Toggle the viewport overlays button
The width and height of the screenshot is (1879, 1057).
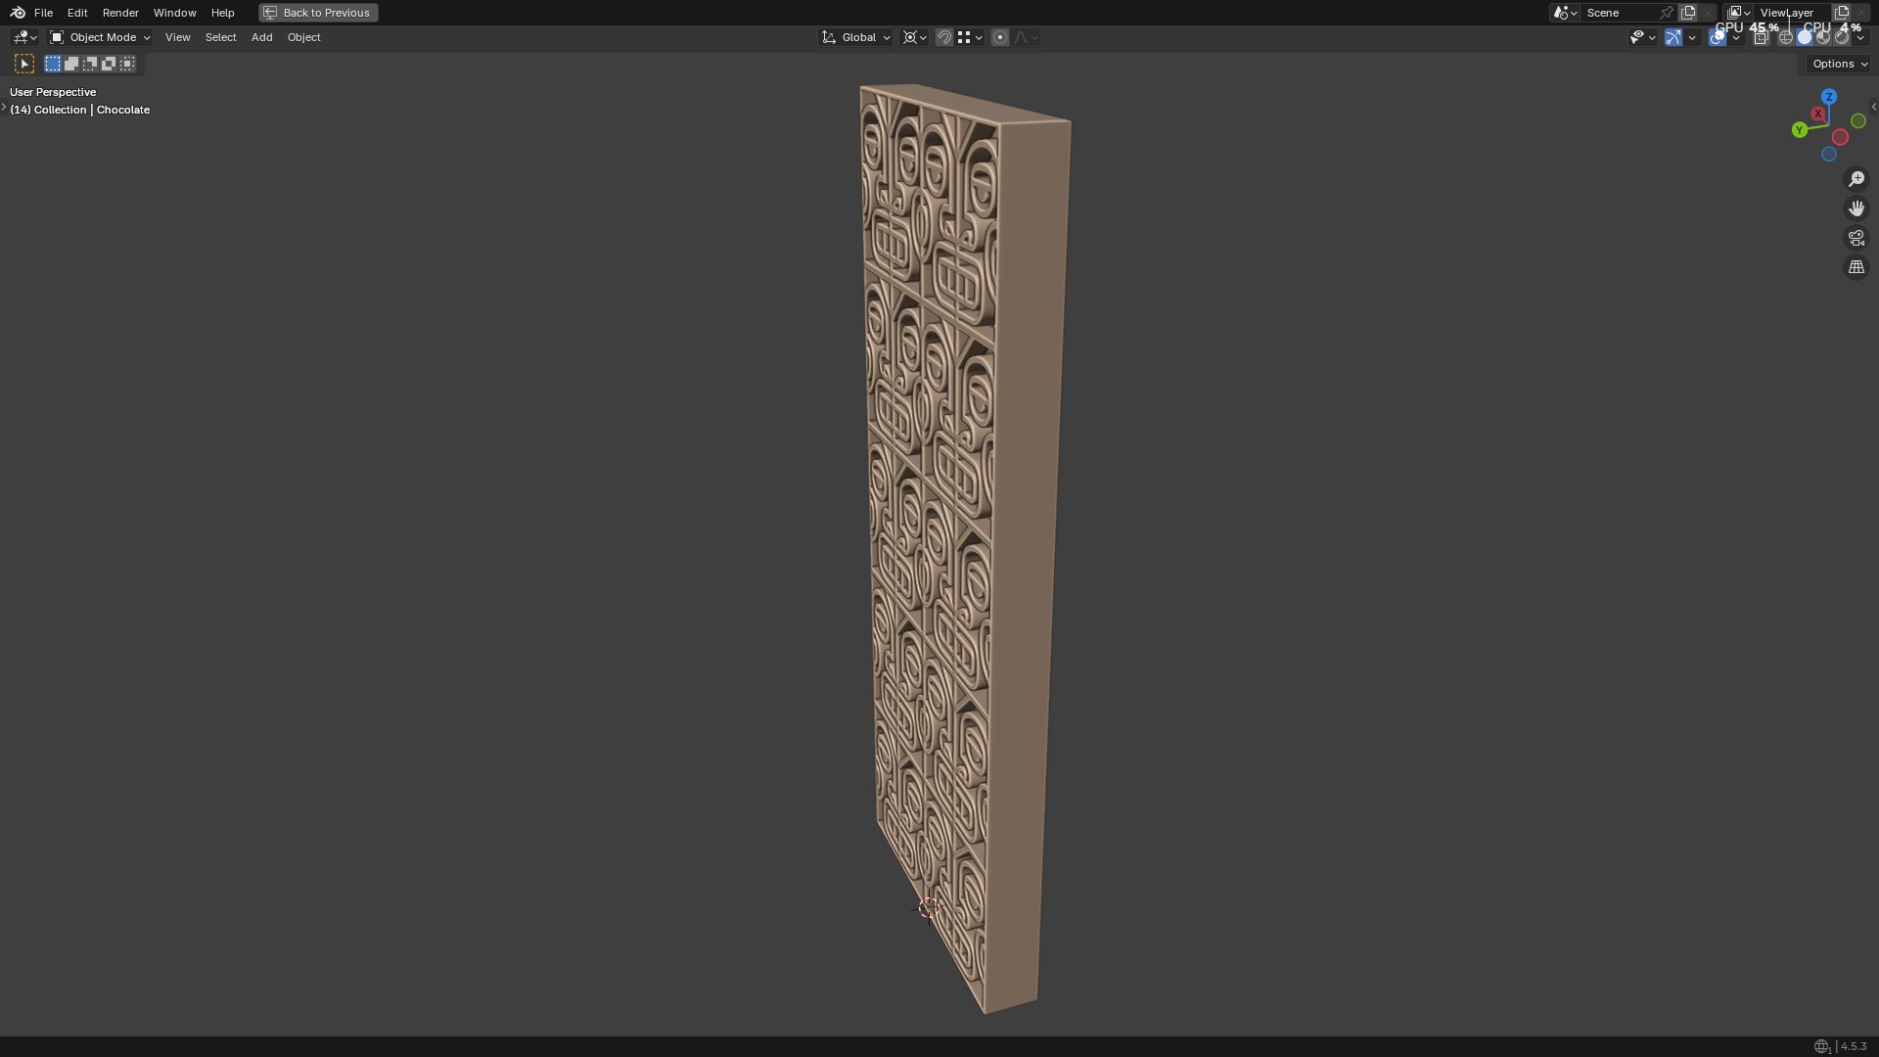click(1718, 37)
